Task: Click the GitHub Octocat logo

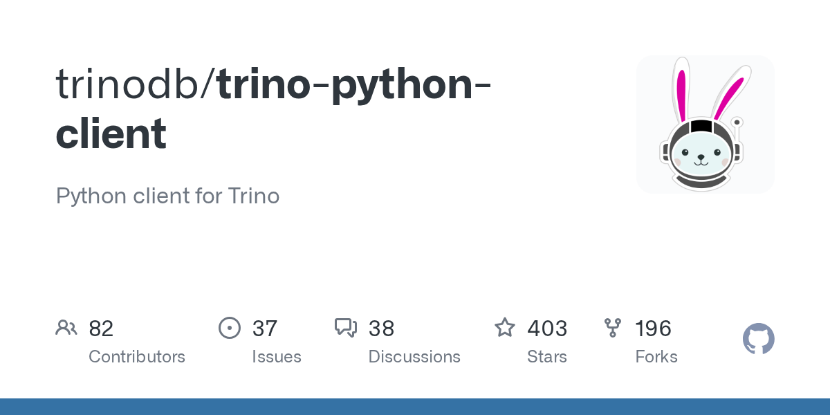Action: click(758, 340)
